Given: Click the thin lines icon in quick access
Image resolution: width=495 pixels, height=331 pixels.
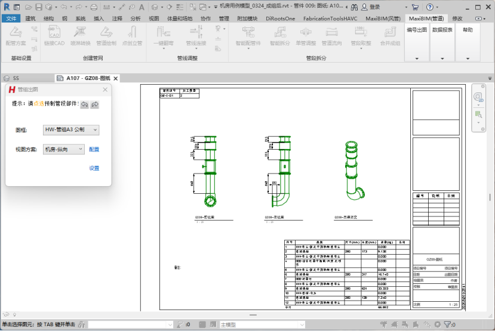Looking at the screenshot, I should pyautogui.click(x=180, y=7).
